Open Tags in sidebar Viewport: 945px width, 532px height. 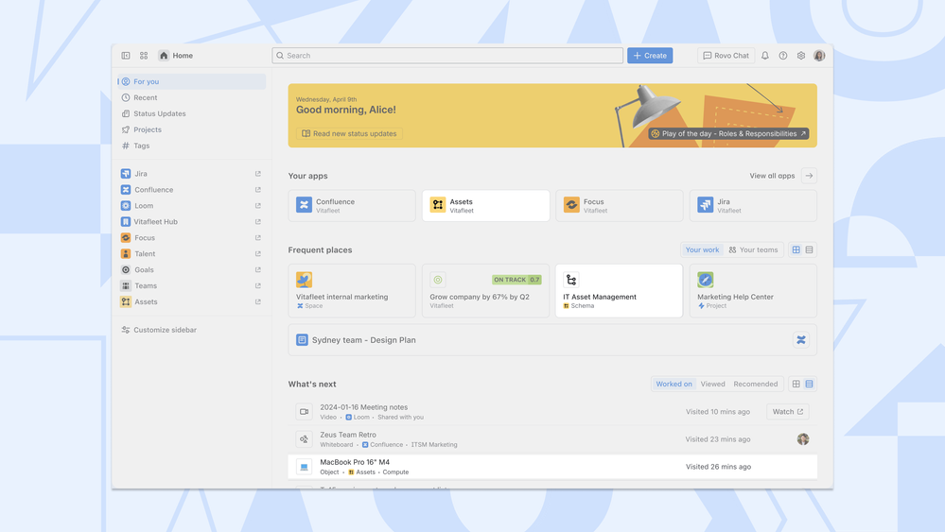[192, 146]
